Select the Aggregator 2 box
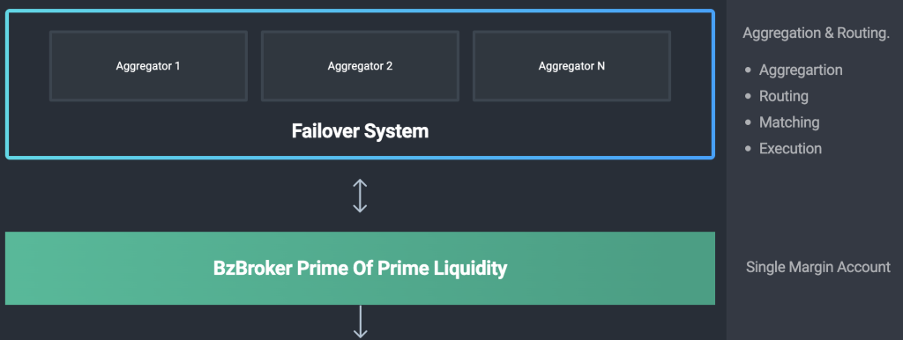Screen dimensions: 903x340 click(360, 66)
